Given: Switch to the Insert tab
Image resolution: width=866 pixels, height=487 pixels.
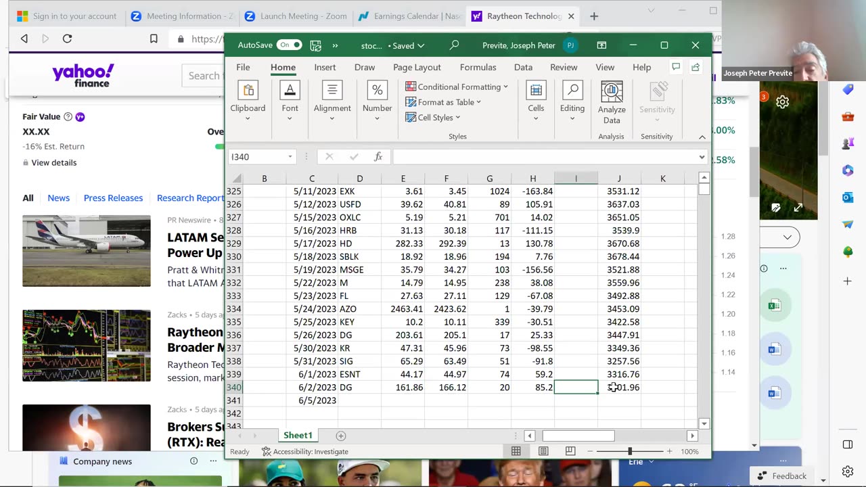Looking at the screenshot, I should pos(325,67).
